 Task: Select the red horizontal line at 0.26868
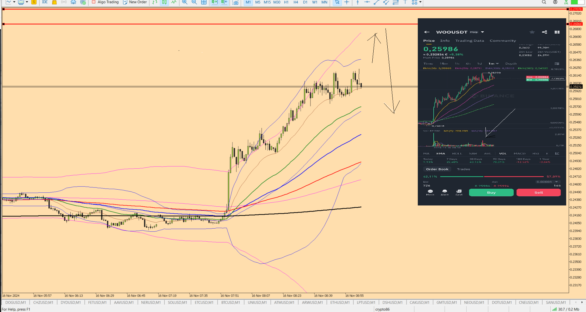pos(210,24)
